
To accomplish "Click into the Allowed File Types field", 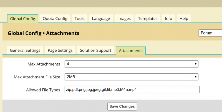I will coord(132,90).
